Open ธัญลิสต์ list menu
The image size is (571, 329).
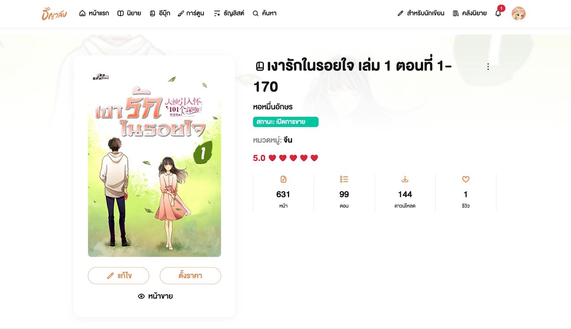tap(229, 13)
